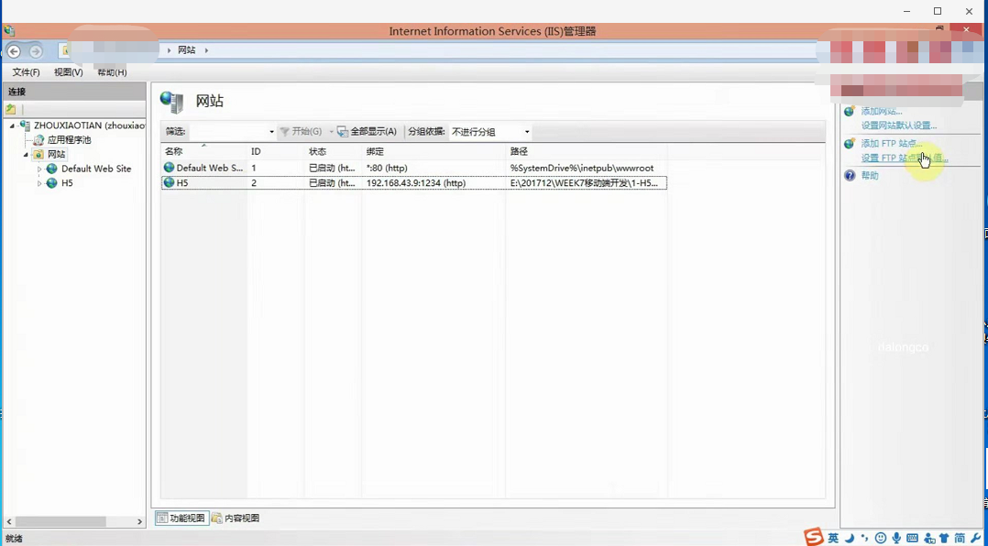Viewport: 988px width, 546px height.
Task: Collapse the 网站 tree node
Action: [x=26, y=155]
